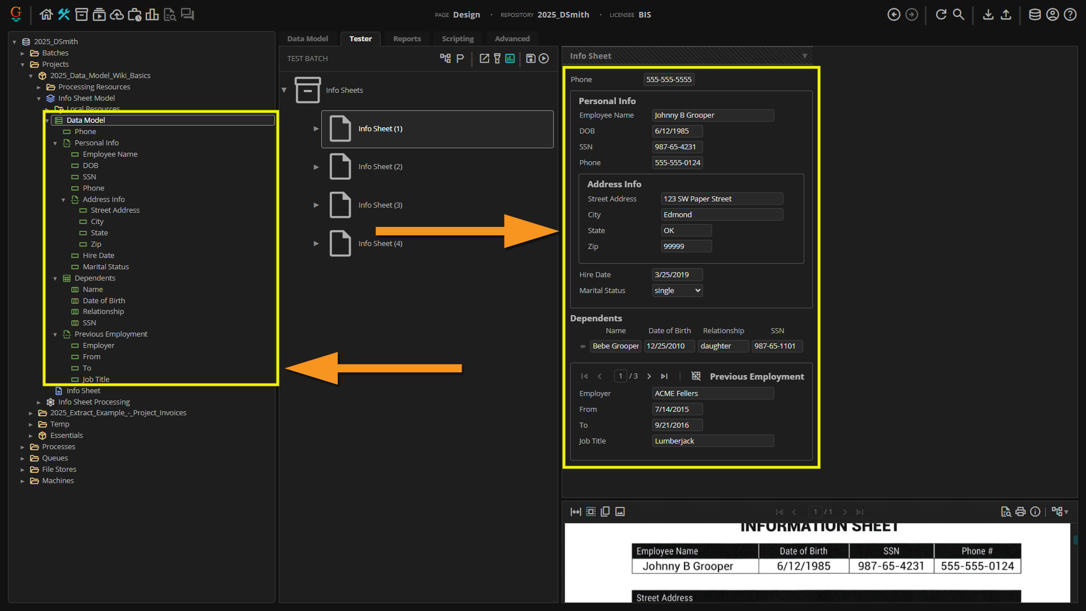Viewport: 1086px width, 611px height.
Task: Open the Stats bar chart icon
Action: pyautogui.click(x=152, y=15)
